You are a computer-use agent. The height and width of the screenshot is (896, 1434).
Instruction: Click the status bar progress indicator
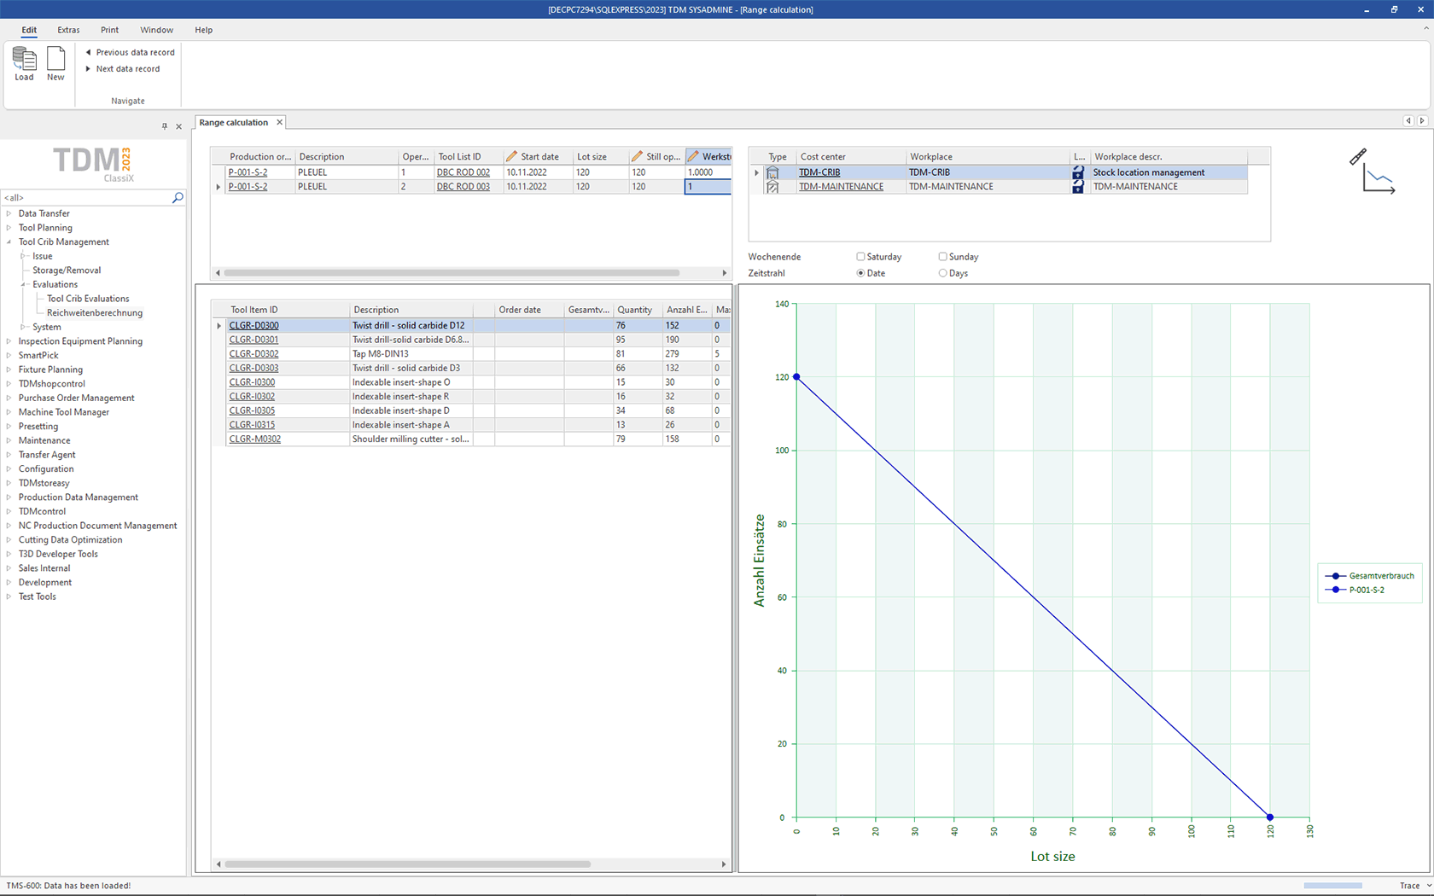(1332, 886)
